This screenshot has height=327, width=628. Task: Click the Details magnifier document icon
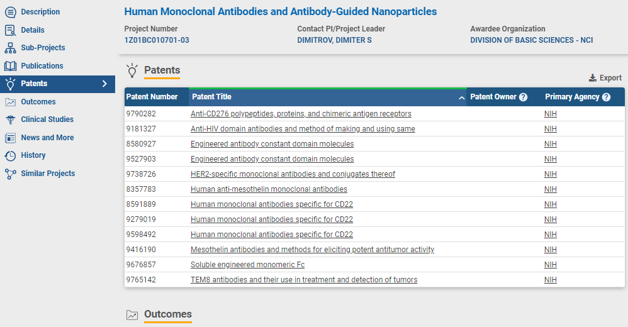point(10,30)
